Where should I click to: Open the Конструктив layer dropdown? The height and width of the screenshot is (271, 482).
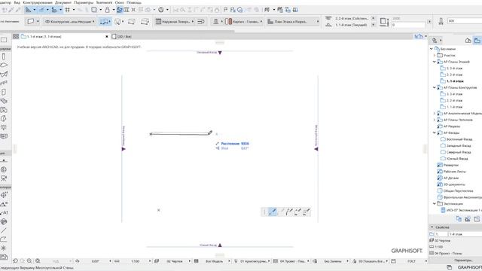69,22
